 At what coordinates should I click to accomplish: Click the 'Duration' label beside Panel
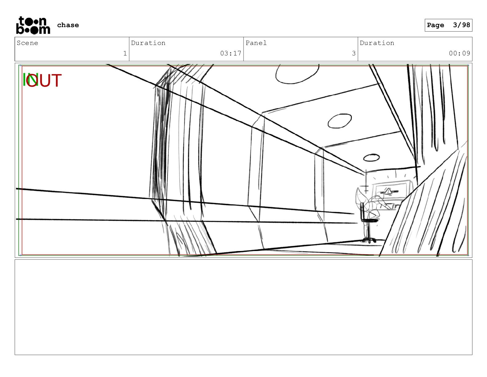point(377,43)
